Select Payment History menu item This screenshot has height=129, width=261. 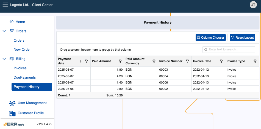tap(32, 87)
